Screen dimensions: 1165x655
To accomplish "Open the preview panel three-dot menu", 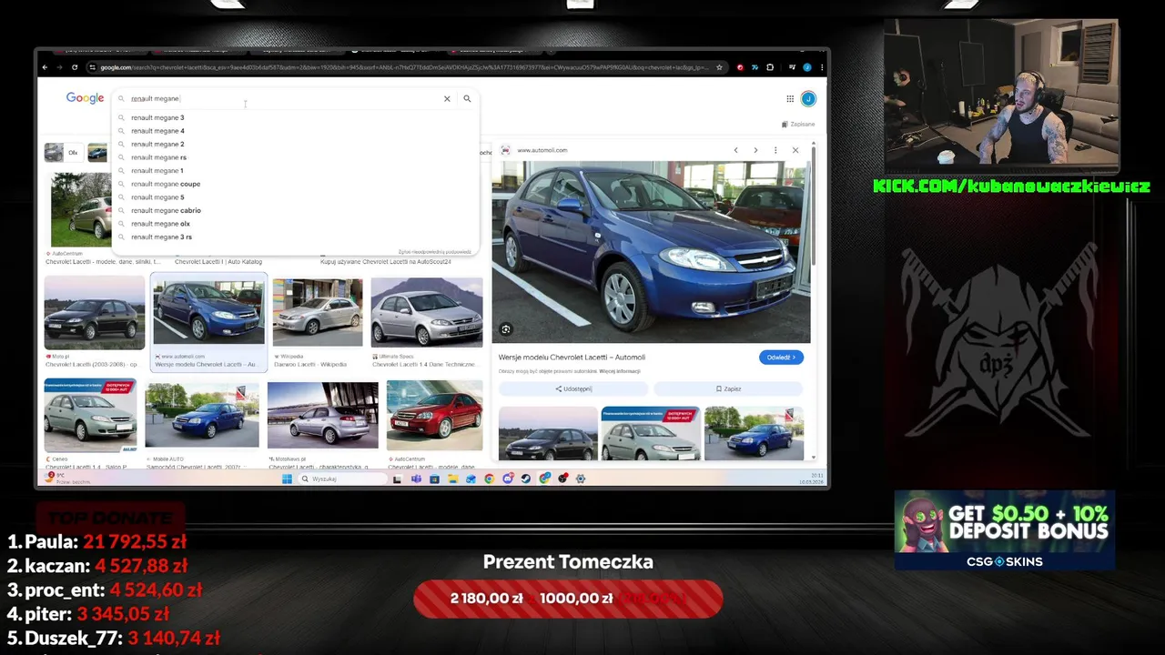I will point(775,150).
